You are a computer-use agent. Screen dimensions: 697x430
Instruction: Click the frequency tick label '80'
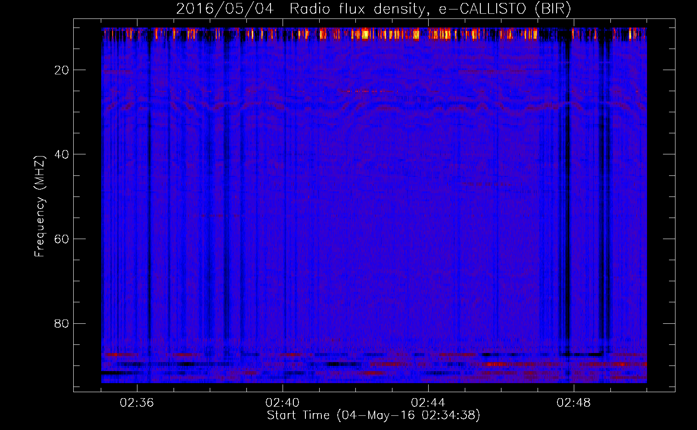point(62,323)
